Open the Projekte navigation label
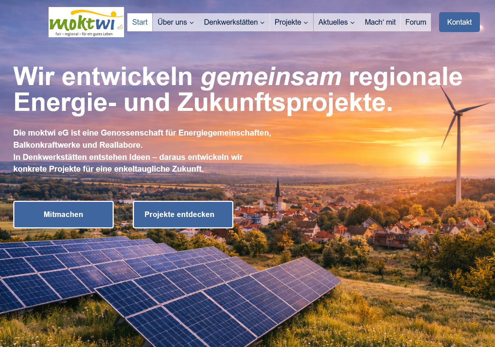This screenshot has width=495, height=347. click(x=288, y=22)
